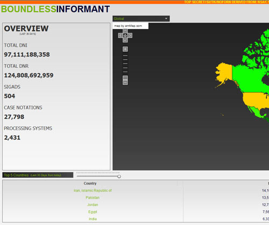
Task: Pan the map upward with arrow button
Action: point(125,31)
